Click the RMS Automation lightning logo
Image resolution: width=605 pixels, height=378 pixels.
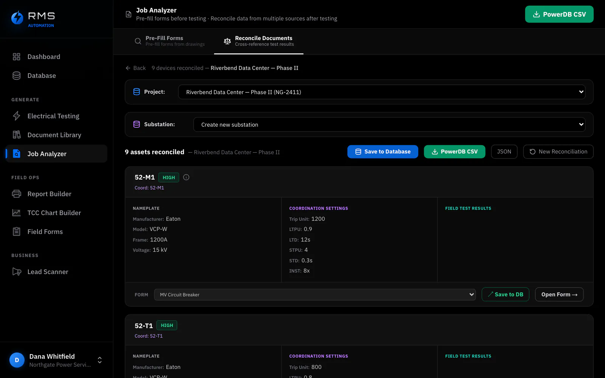[17, 18]
